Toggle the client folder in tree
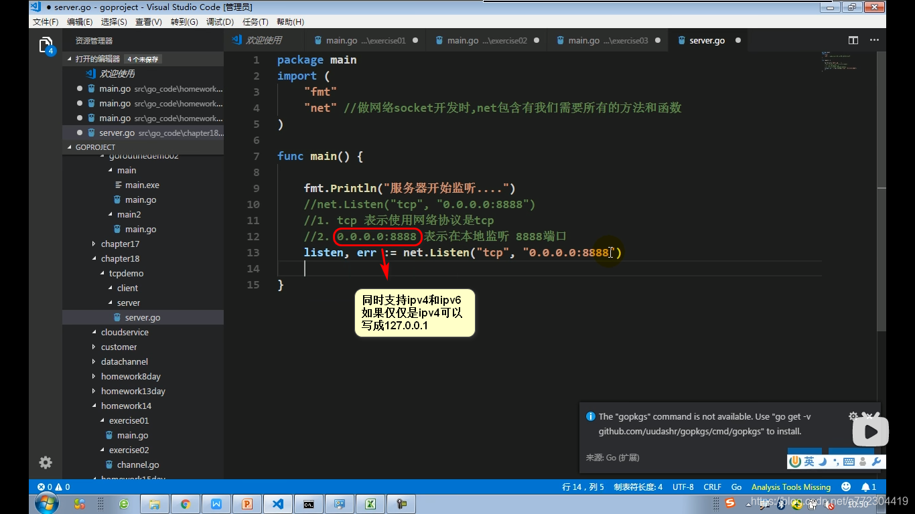915x514 pixels. (127, 288)
